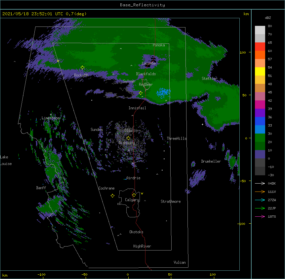Click the Limestone label
This screenshot has height=279, width=285.
(x=51, y=118)
